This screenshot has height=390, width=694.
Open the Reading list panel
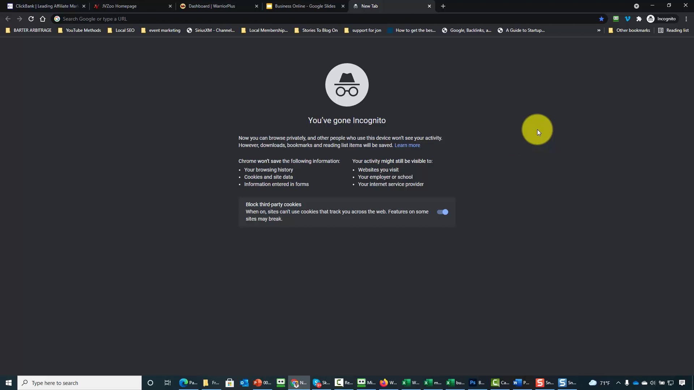(673, 30)
